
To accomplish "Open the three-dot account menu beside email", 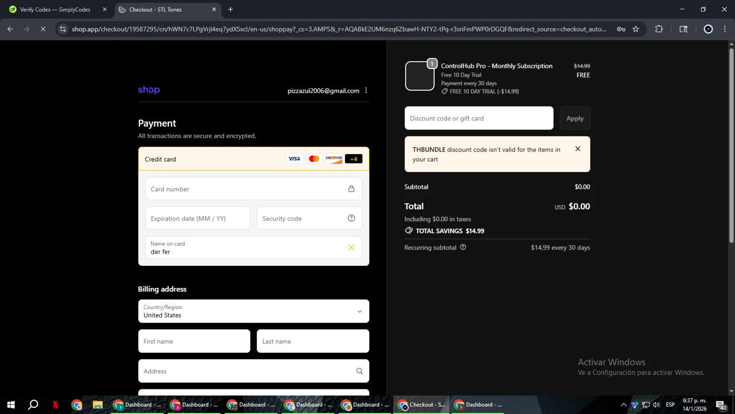I will (x=366, y=91).
